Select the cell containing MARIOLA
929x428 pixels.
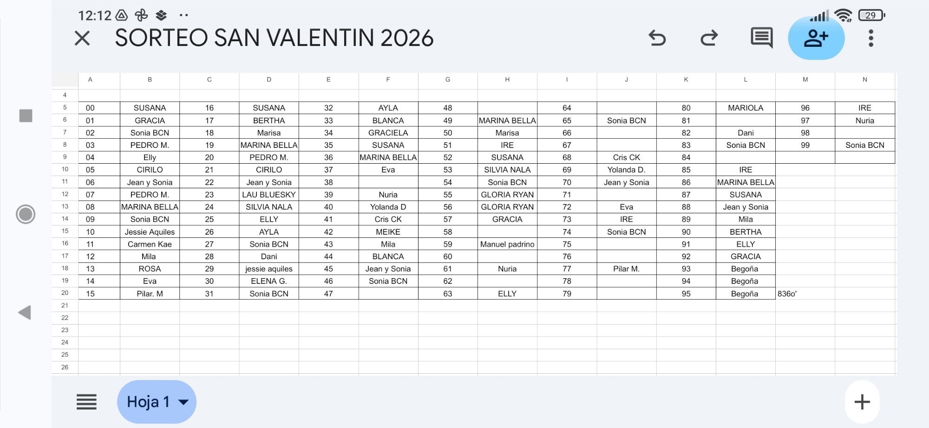746,108
